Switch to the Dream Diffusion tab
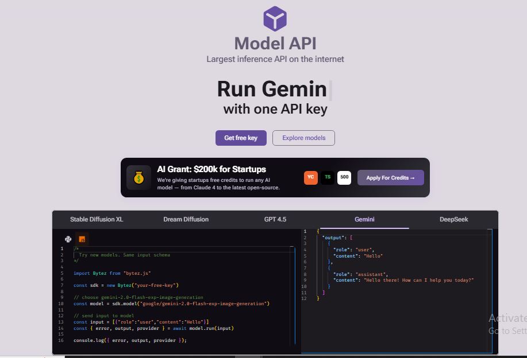This screenshot has height=358, width=527. pyautogui.click(x=186, y=219)
